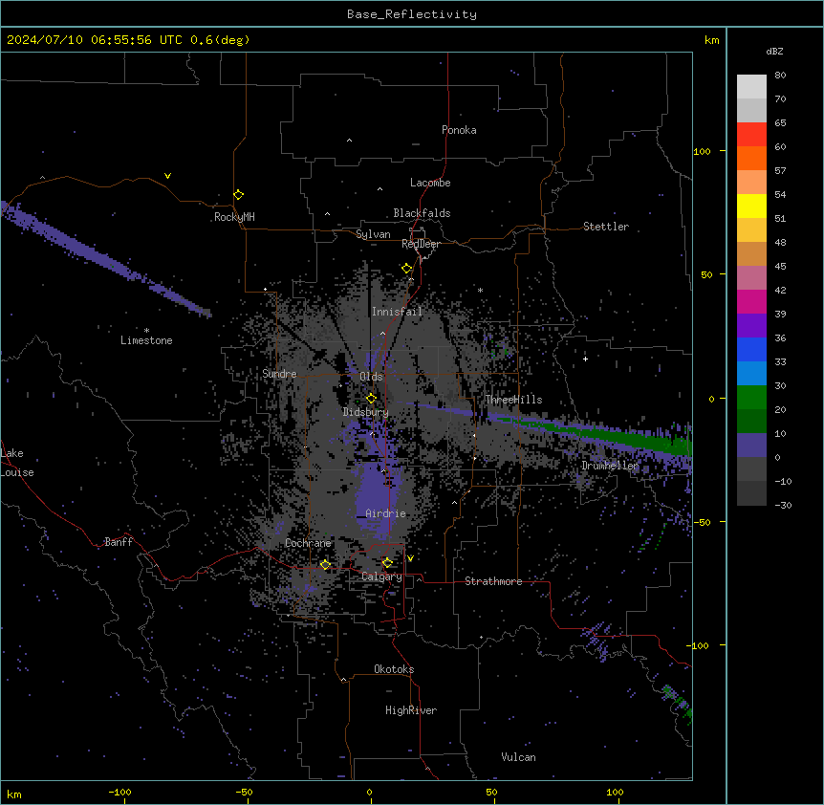This screenshot has height=805, width=824.
Task: Click the magenta 42 dBZ legend swatch
Action: pyautogui.click(x=751, y=301)
